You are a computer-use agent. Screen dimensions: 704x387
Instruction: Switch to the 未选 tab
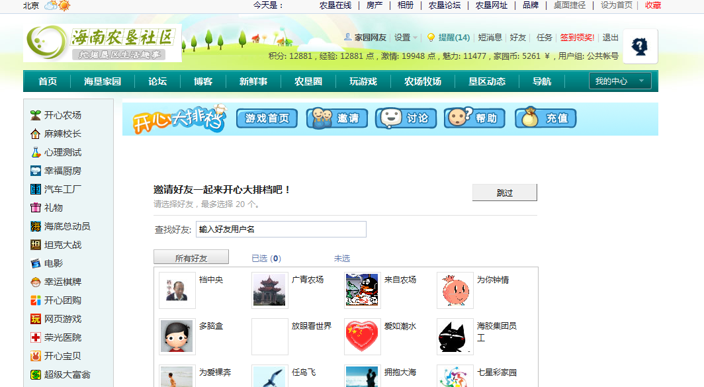342,259
